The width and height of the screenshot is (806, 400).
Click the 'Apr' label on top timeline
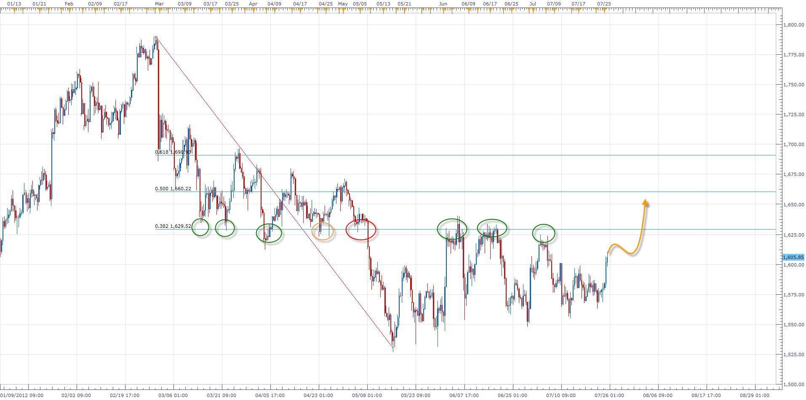pyautogui.click(x=253, y=3)
